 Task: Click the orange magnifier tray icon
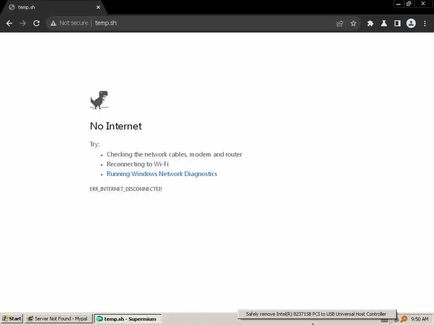pos(404,319)
